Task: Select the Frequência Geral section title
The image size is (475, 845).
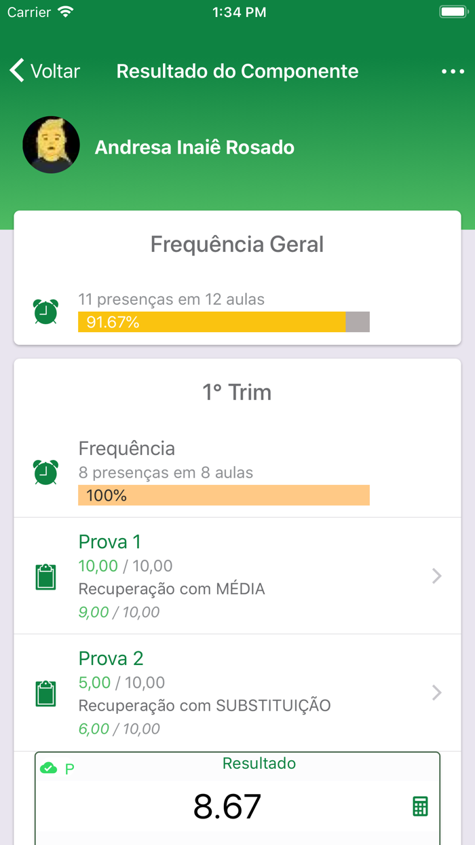Action: (237, 244)
